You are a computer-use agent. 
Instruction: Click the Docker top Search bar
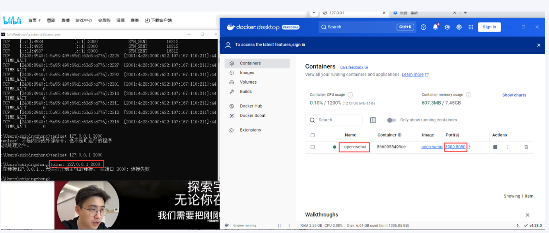[x=367, y=27]
